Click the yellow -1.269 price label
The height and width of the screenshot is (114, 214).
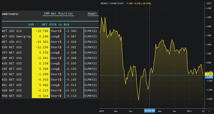tap(209, 74)
